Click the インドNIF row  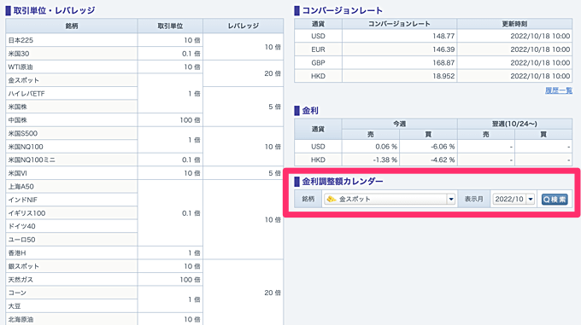tap(72, 200)
